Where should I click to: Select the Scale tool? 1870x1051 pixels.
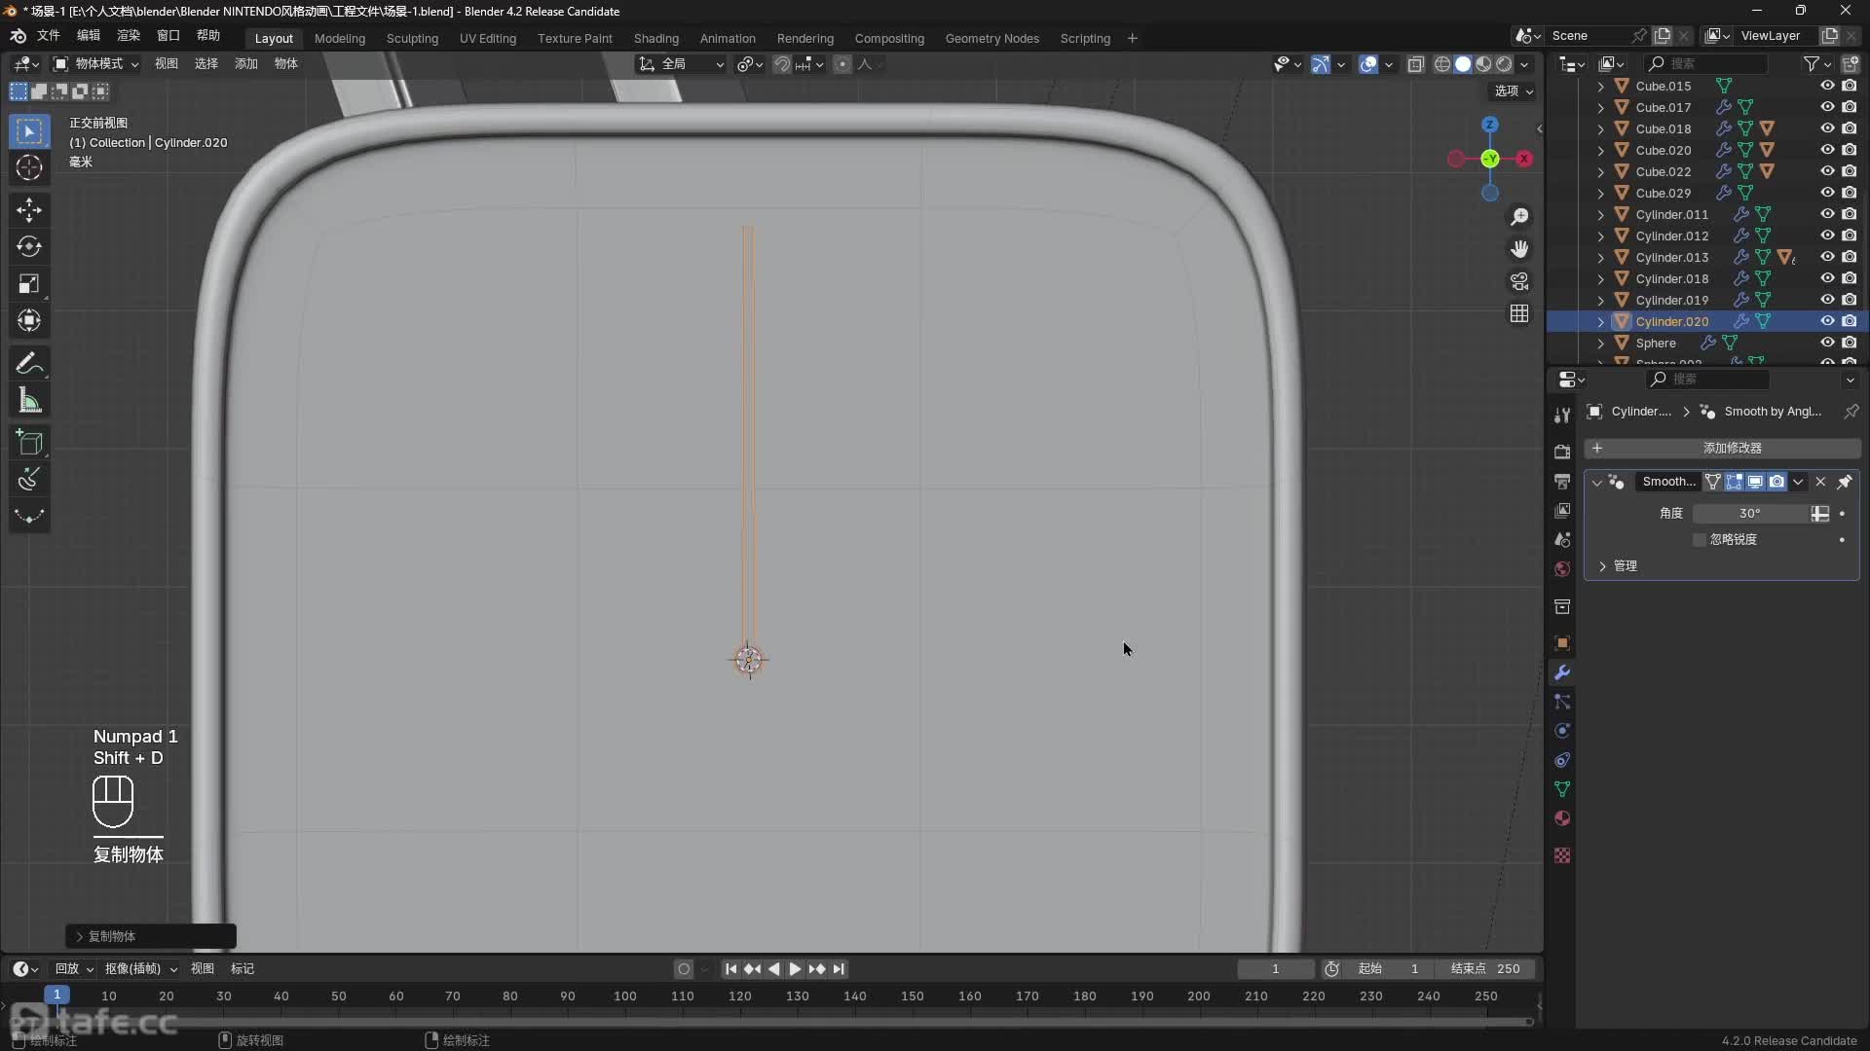[x=29, y=284]
